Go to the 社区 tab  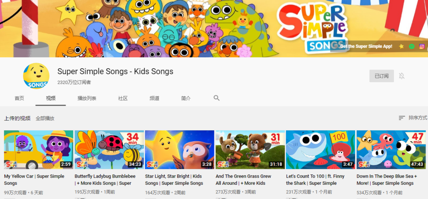(x=123, y=98)
